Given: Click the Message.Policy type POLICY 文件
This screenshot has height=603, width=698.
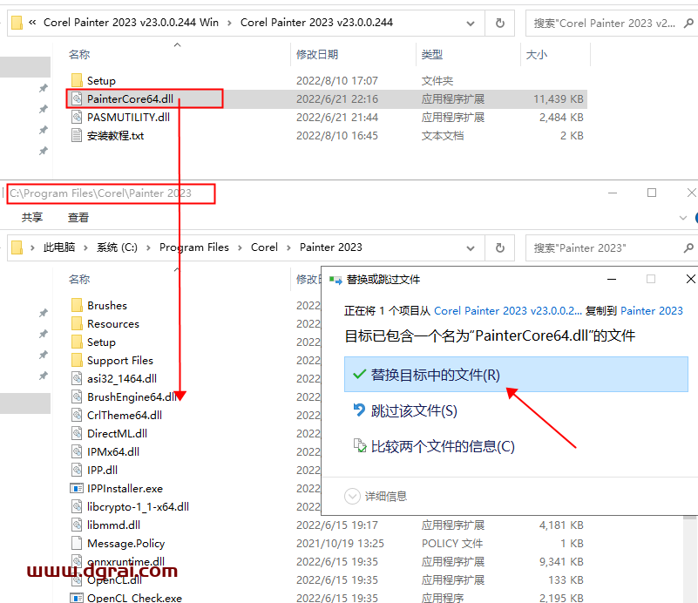Looking at the screenshot, I should coord(452,543).
